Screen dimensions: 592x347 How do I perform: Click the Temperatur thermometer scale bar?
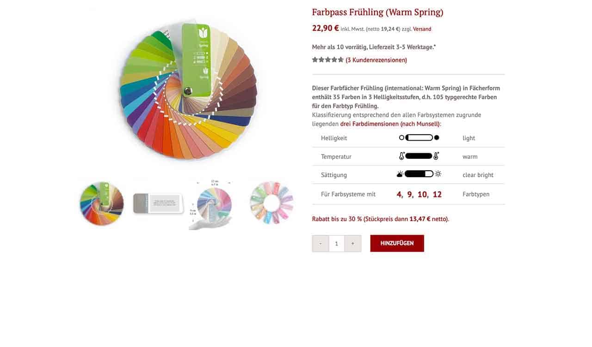(x=419, y=156)
